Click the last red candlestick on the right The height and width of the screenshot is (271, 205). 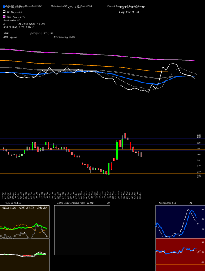click(141, 154)
